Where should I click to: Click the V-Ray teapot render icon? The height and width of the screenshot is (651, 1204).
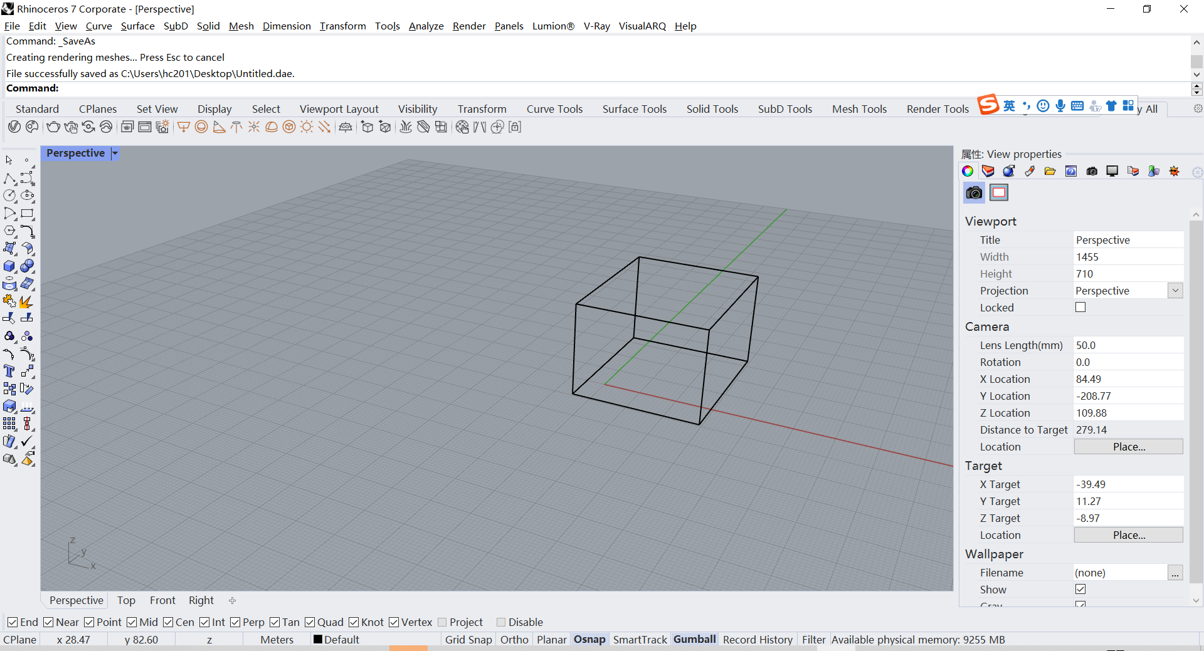point(53,127)
